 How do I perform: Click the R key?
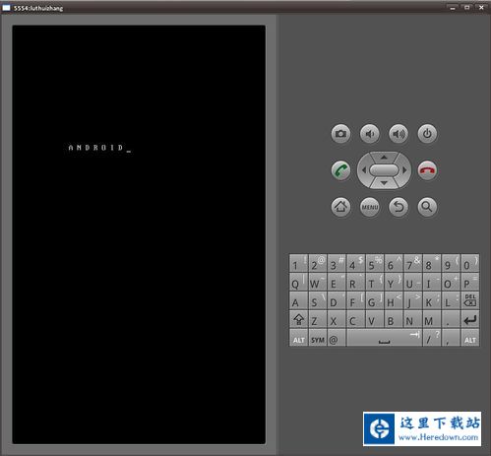pos(355,282)
